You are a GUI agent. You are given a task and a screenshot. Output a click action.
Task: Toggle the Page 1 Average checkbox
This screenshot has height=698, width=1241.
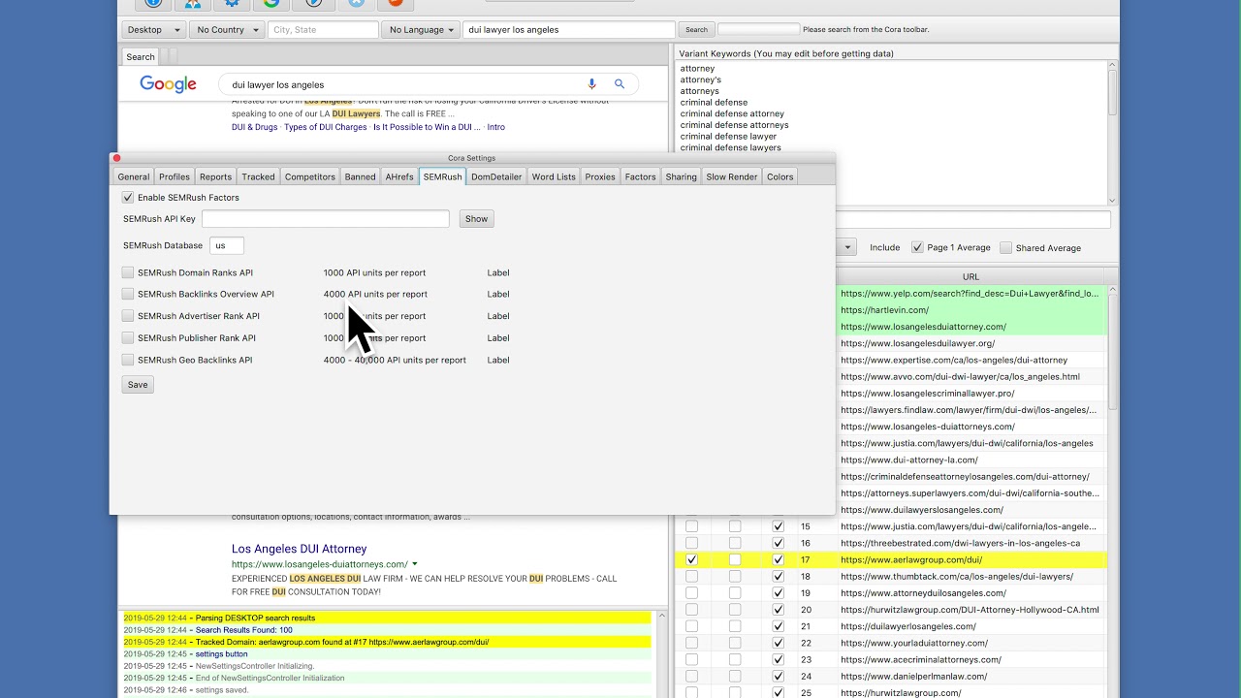(917, 248)
